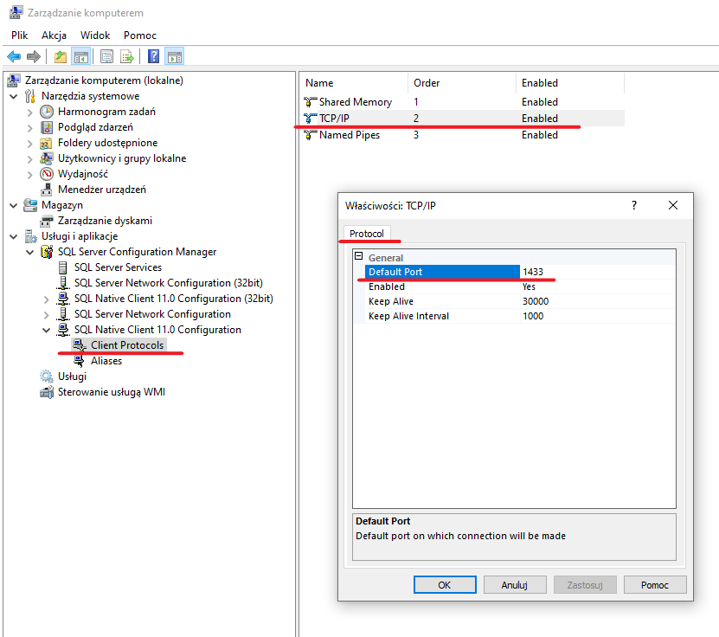
Task: Click the Foldery udostępnione icon
Action: tap(46, 143)
